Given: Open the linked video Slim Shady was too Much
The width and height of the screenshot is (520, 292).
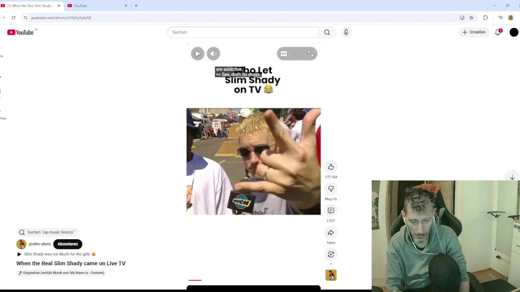Looking at the screenshot, I should point(56,254).
